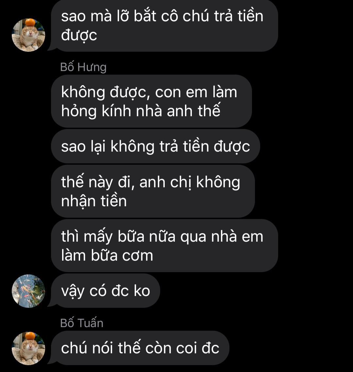Tap the sender name Bố Hưng

83,67
